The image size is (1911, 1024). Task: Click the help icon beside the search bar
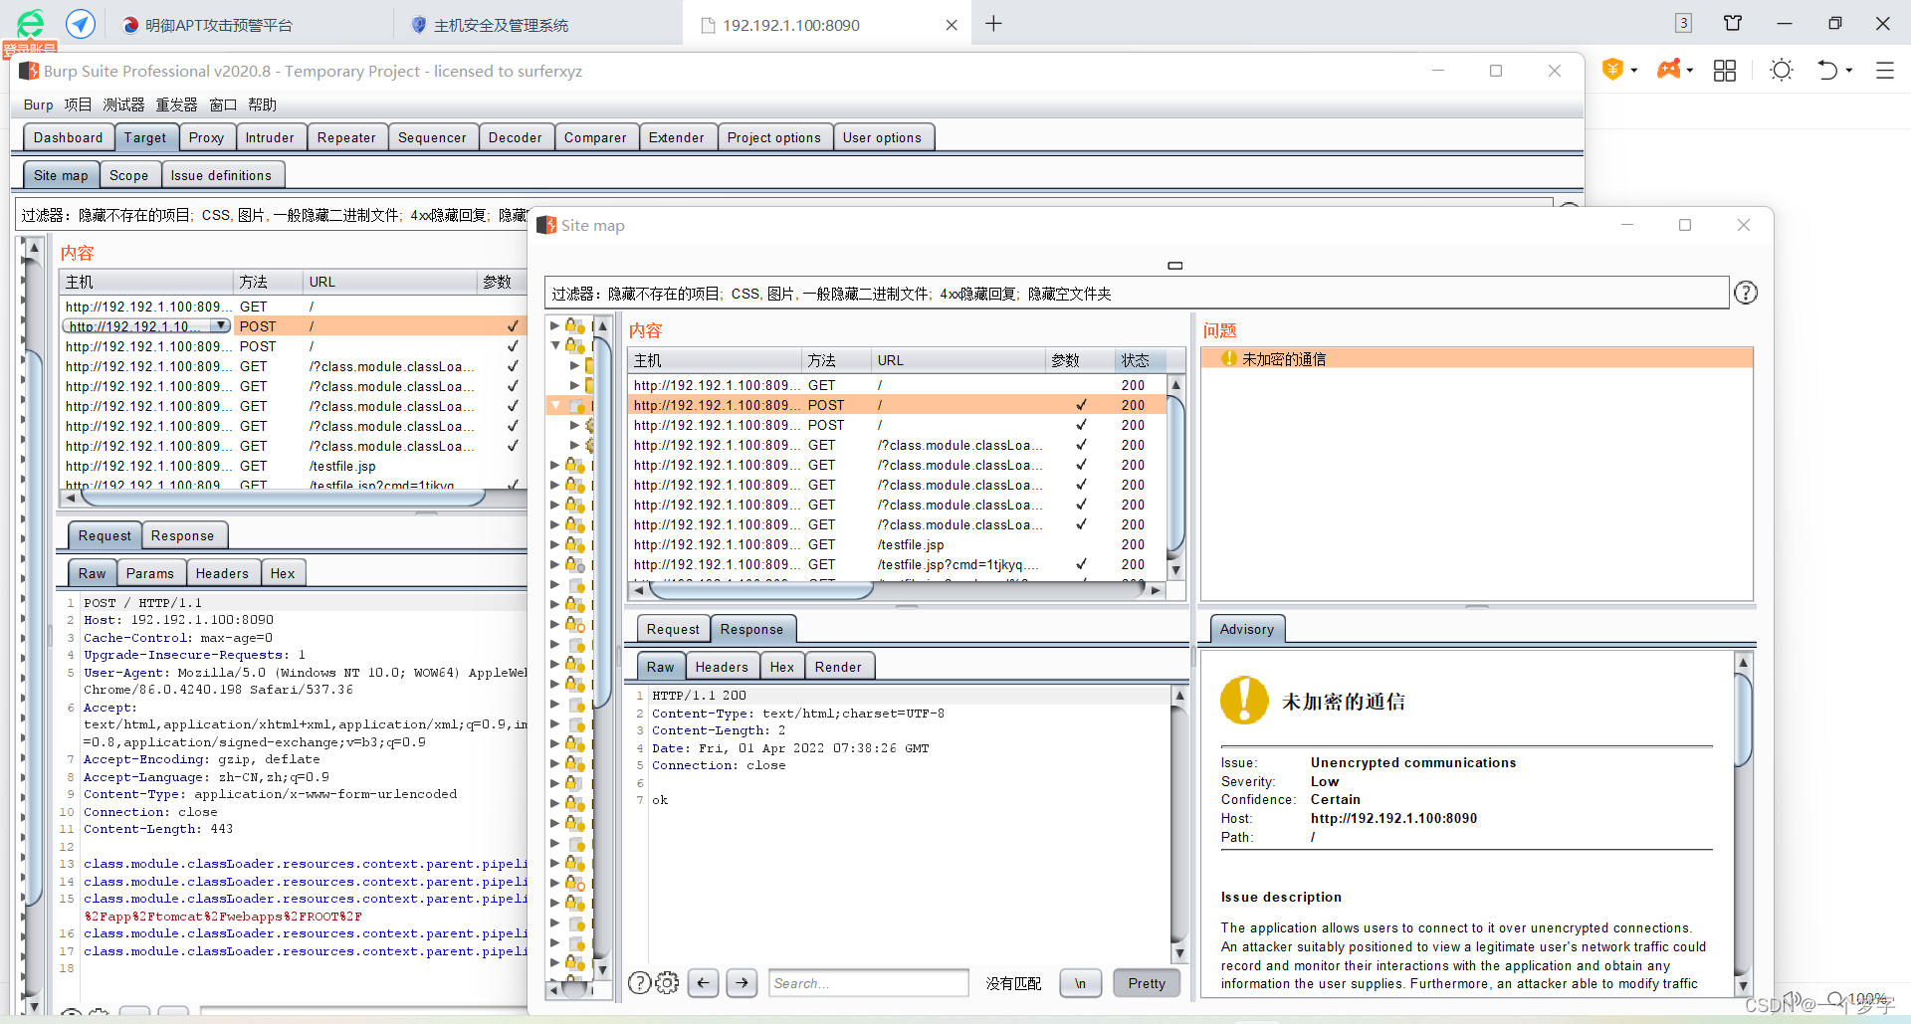click(x=639, y=983)
